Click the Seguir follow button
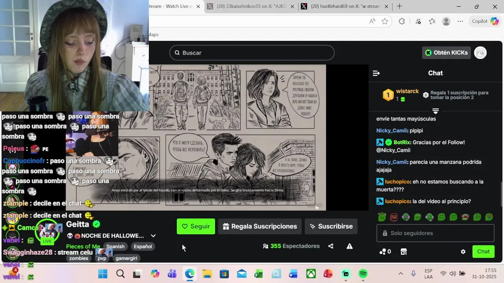504x283 pixels. pyautogui.click(x=196, y=226)
